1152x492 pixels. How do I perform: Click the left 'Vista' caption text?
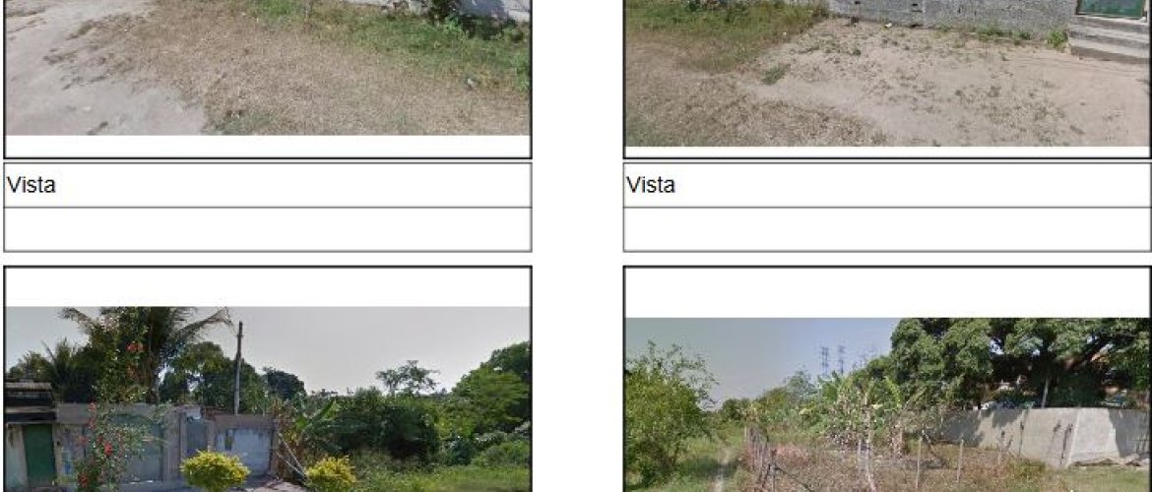pyautogui.click(x=31, y=185)
